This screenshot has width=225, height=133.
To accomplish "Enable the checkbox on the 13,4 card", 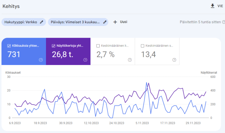I will [x=142, y=46].
